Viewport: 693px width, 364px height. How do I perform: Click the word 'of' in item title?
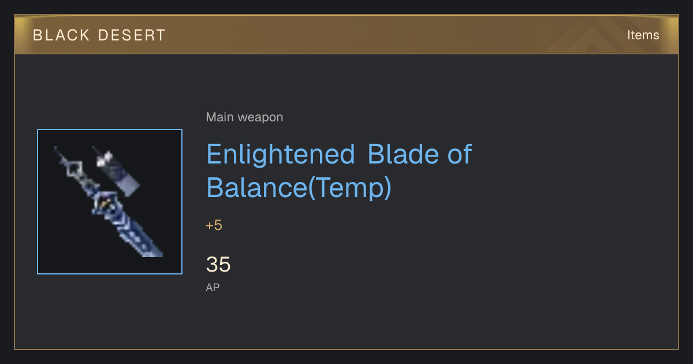[x=459, y=154]
